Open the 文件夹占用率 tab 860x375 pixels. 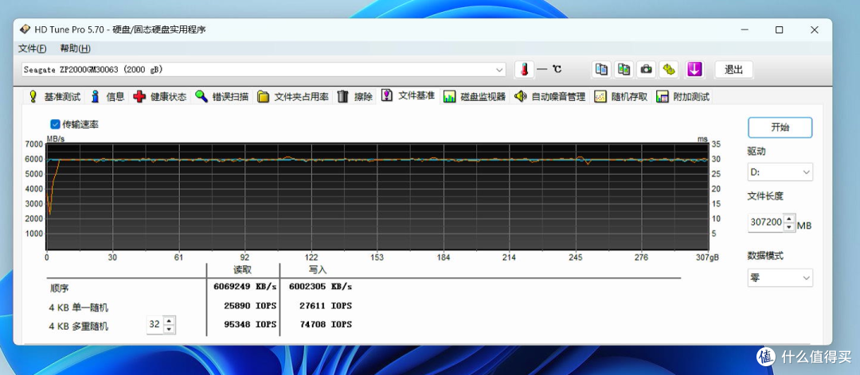click(x=293, y=97)
